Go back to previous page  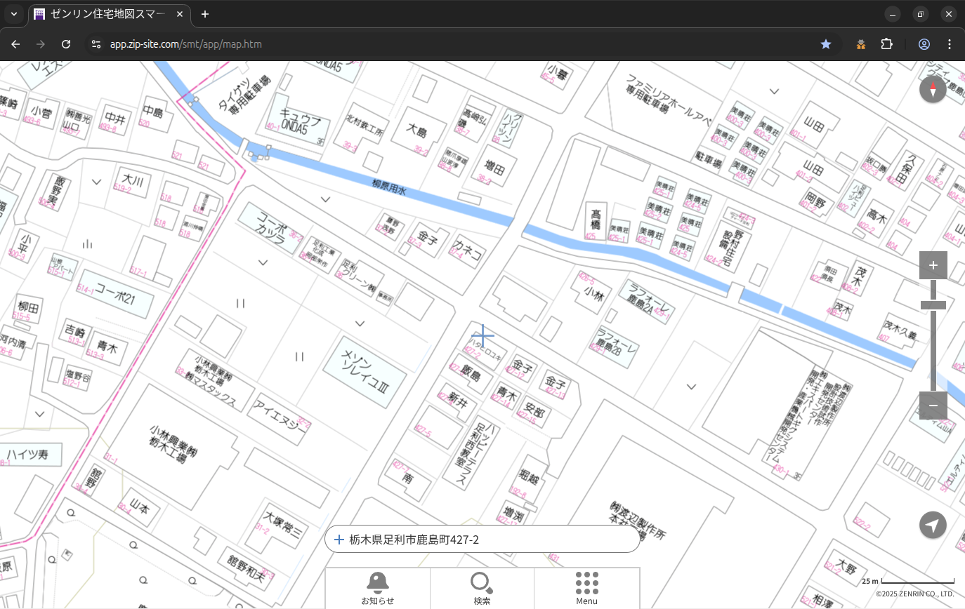pos(15,44)
